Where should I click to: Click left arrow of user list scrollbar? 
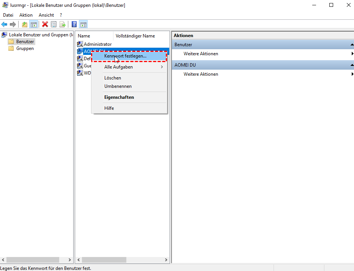pyautogui.click(x=79, y=260)
